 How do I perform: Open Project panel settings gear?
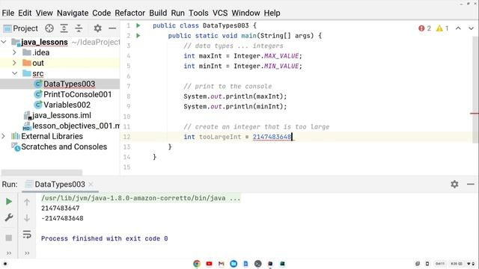[97, 28]
